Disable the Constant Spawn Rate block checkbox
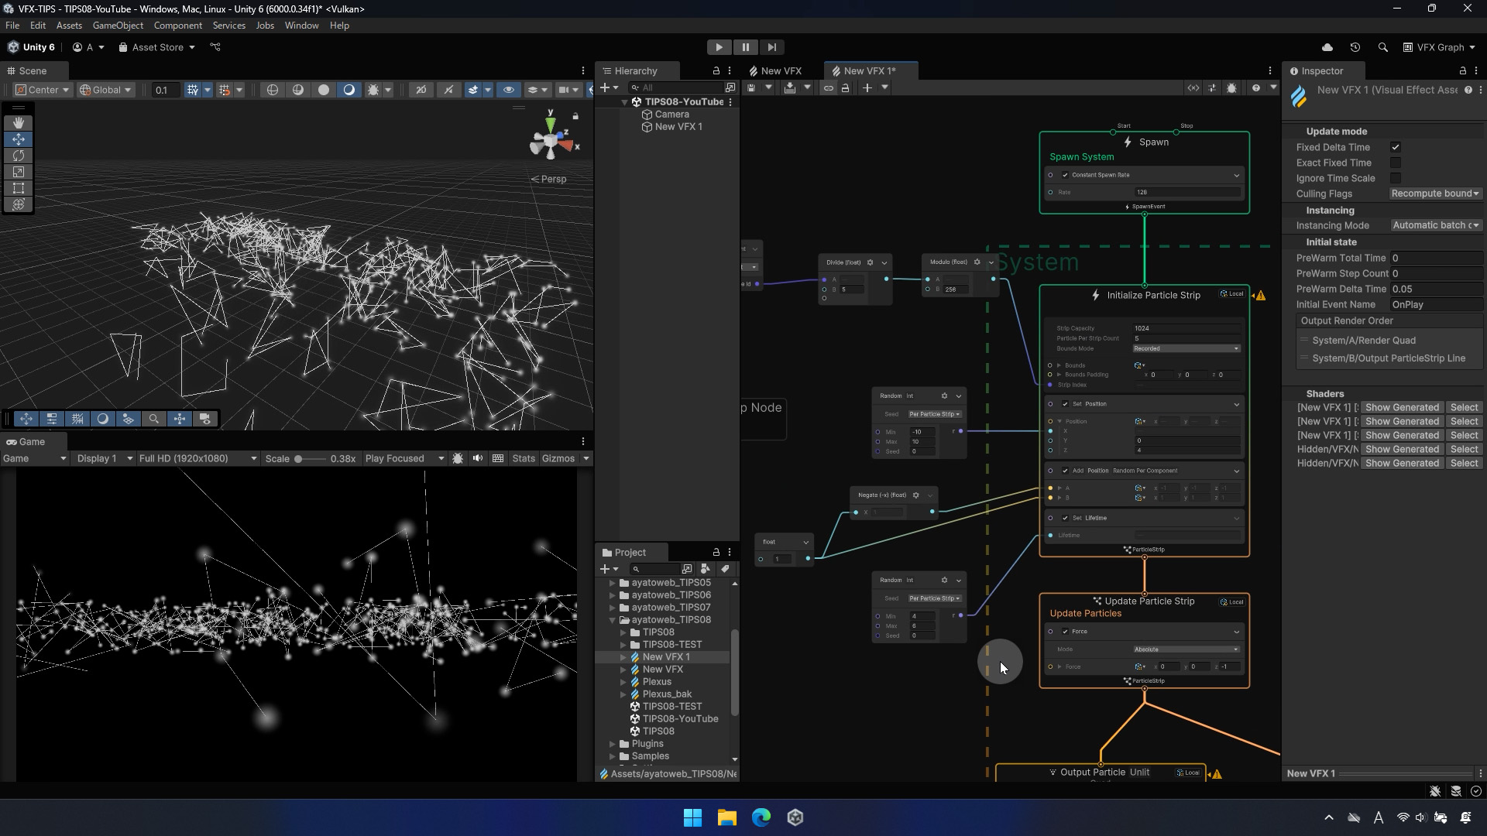This screenshot has height=836, width=1487. (1065, 175)
